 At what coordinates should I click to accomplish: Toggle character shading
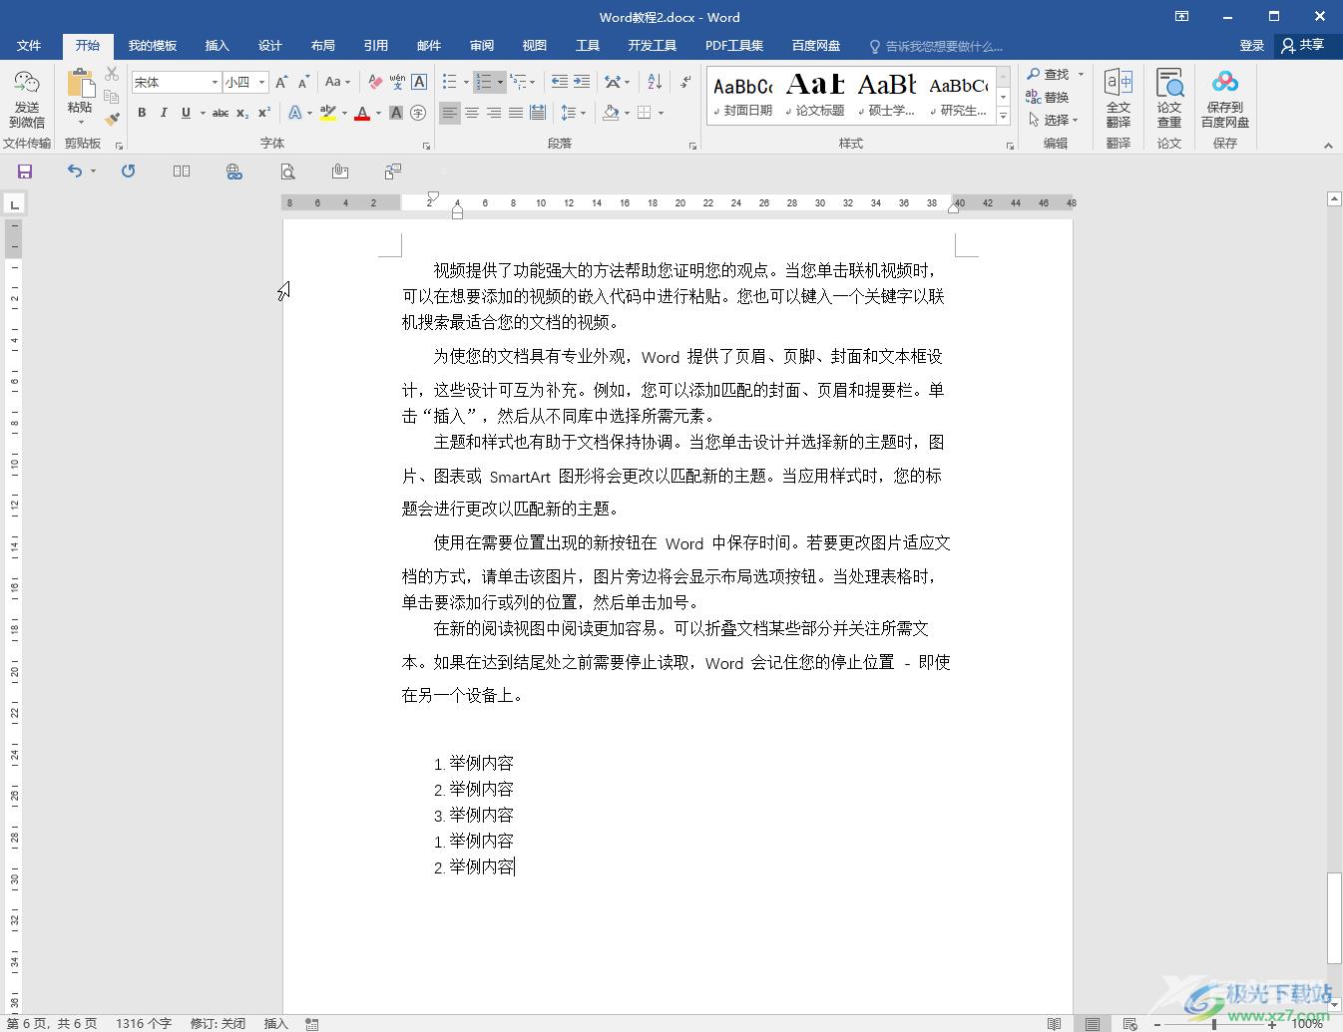click(396, 113)
